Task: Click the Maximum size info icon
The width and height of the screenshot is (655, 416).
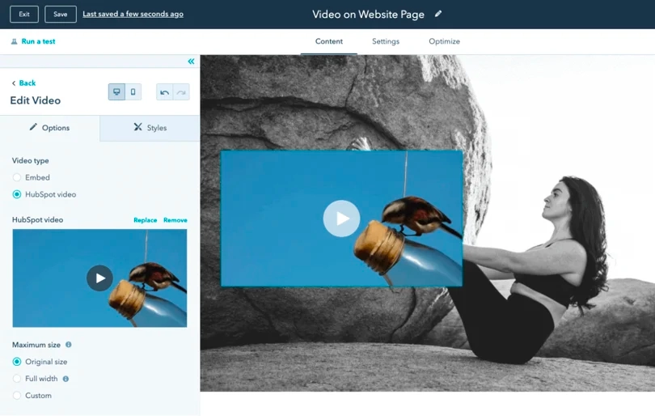Action: click(x=69, y=345)
